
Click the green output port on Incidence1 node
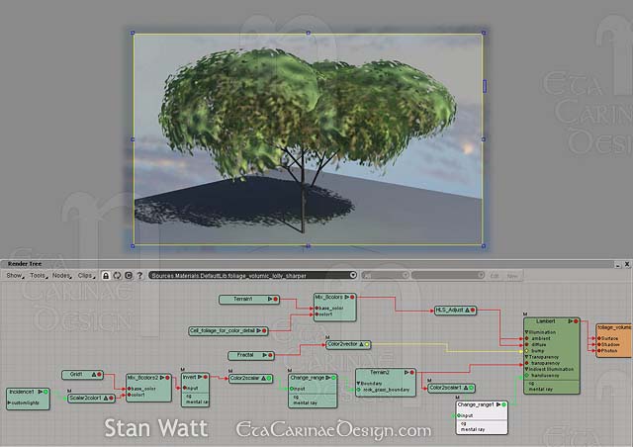(x=46, y=392)
